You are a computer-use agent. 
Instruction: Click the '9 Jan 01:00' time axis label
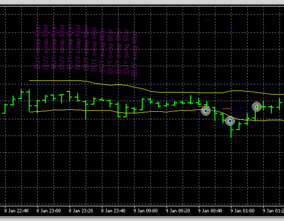coord(242,211)
